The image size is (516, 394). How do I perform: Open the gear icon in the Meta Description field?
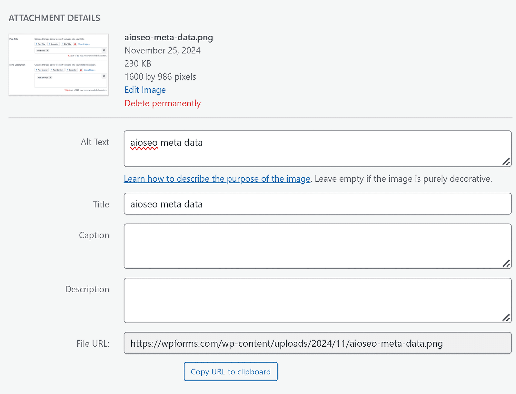[104, 76]
